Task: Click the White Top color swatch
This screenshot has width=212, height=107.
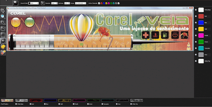Action: 201,61
